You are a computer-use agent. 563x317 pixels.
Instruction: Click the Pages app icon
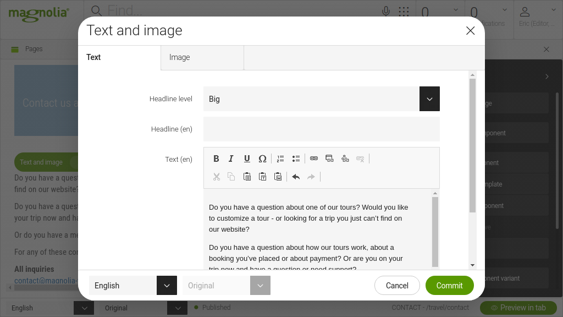coord(15,49)
